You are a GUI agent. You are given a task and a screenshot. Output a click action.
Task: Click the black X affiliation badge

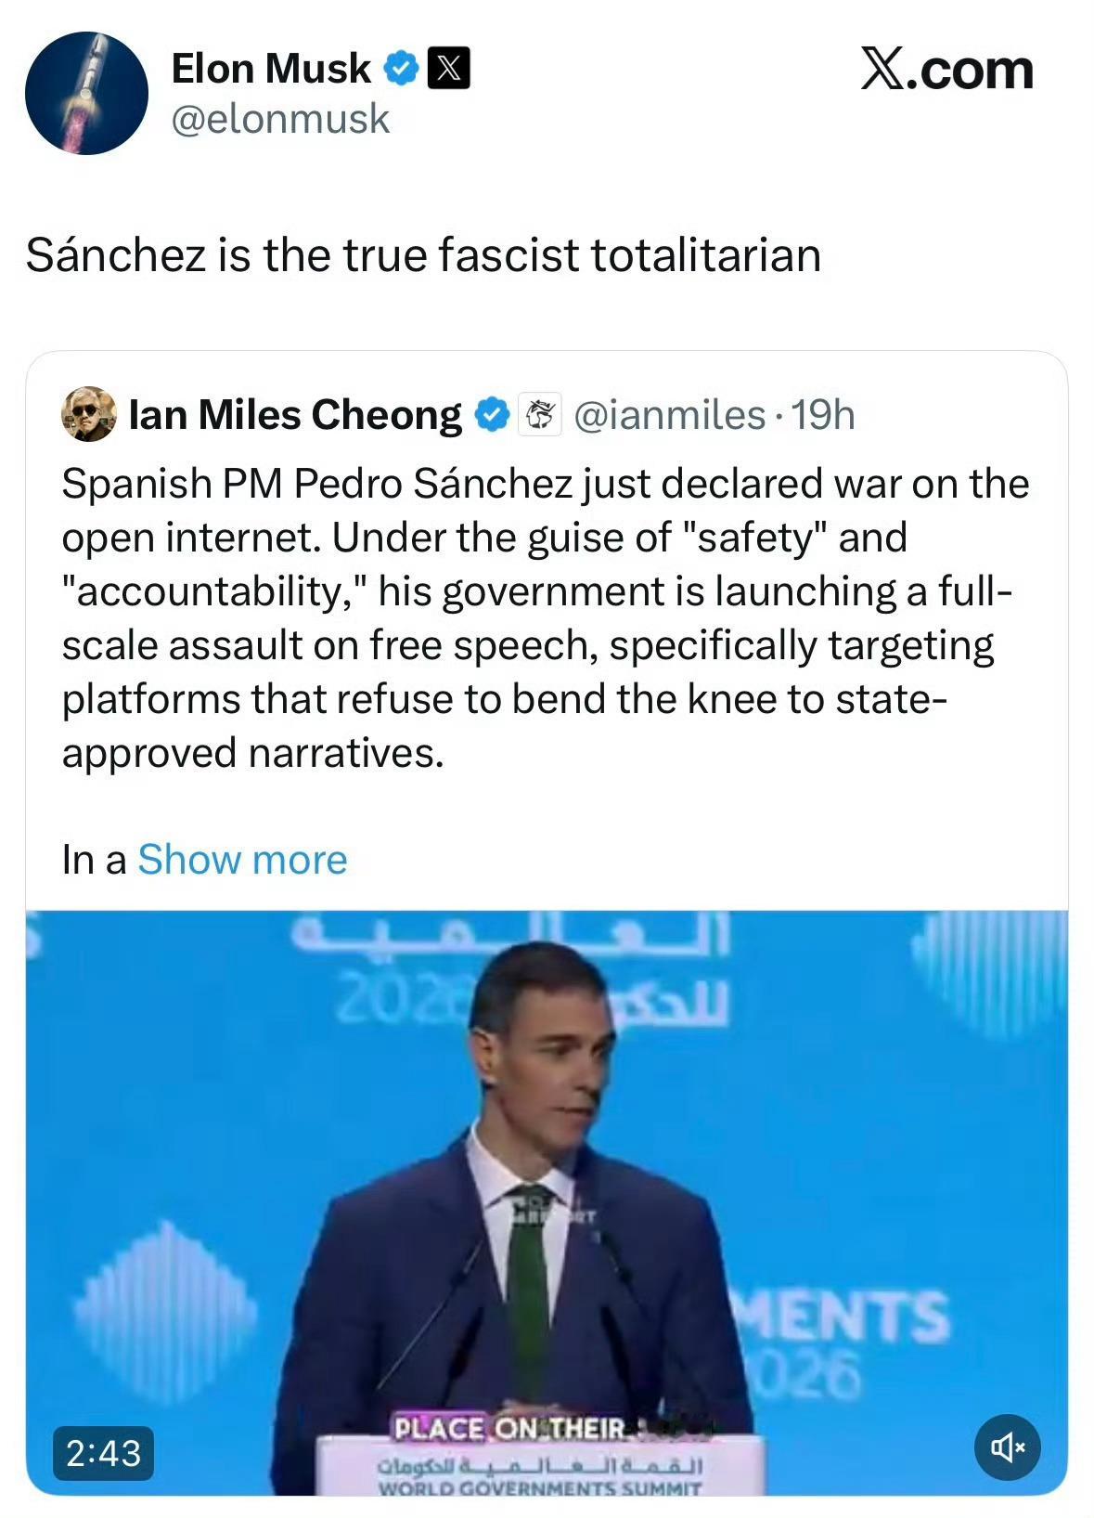click(448, 70)
